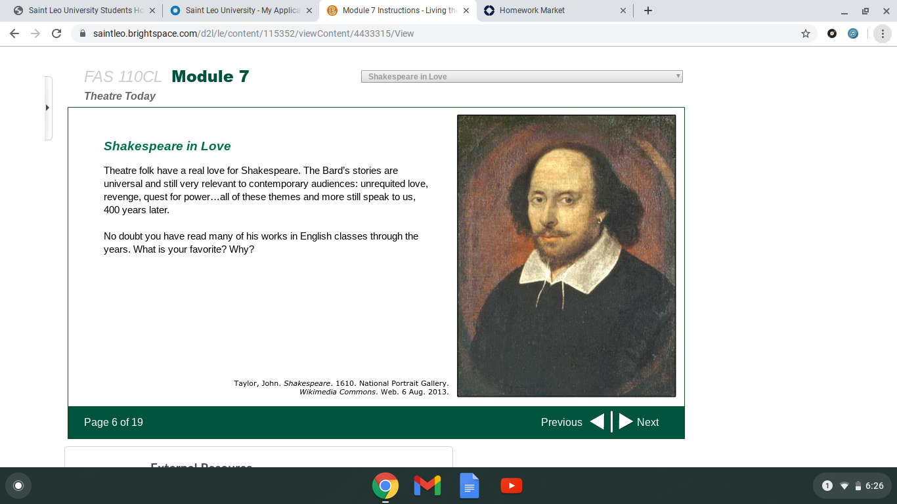This screenshot has width=897, height=504.
Task: Launch YouTube from the shelf
Action: point(512,486)
